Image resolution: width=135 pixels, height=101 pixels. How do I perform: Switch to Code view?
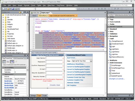(44, 95)
